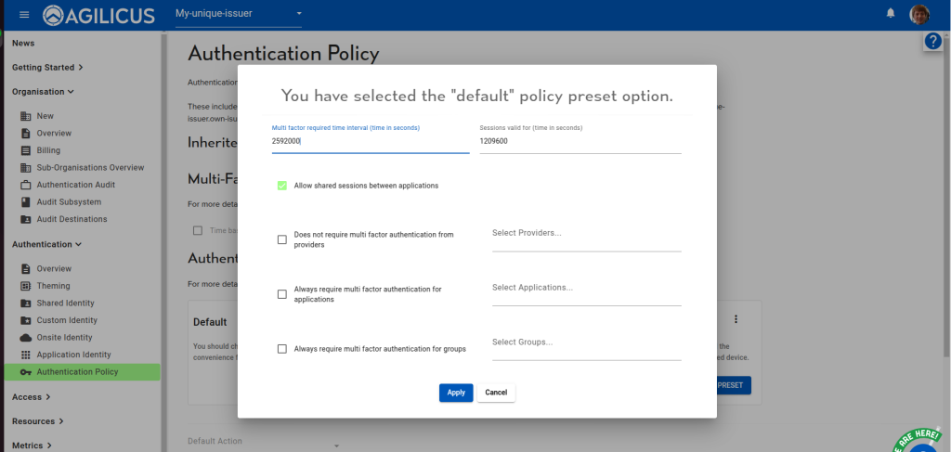Open Sub-Organisations Overview in sidebar
The height and width of the screenshot is (452, 951).
90,167
